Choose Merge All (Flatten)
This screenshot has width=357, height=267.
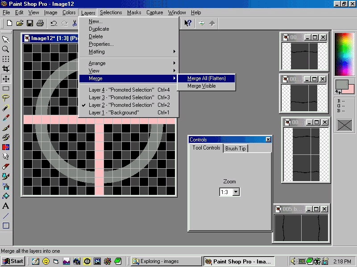point(206,78)
